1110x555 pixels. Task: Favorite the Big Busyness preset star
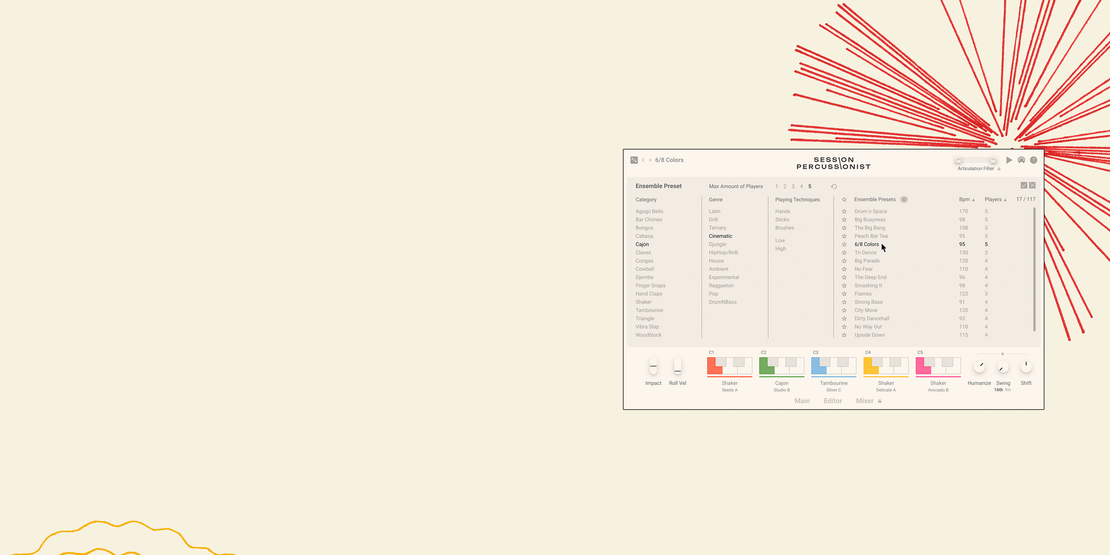(x=844, y=220)
